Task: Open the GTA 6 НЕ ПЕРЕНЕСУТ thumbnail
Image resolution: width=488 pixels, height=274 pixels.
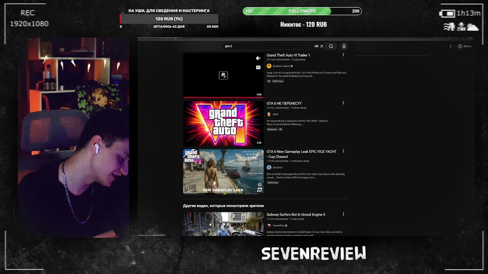Action: [223, 123]
